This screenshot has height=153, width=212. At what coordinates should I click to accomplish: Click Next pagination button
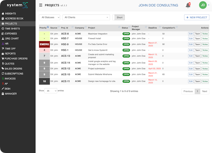(205, 91)
